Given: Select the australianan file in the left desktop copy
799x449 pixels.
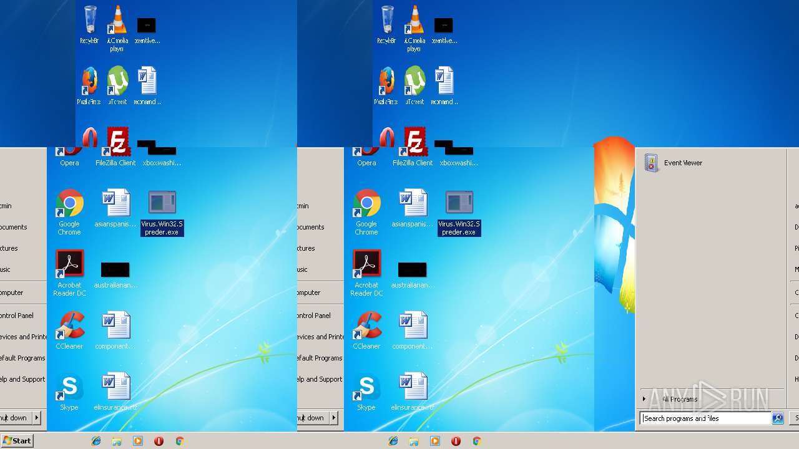Looking at the screenshot, I should [115, 275].
